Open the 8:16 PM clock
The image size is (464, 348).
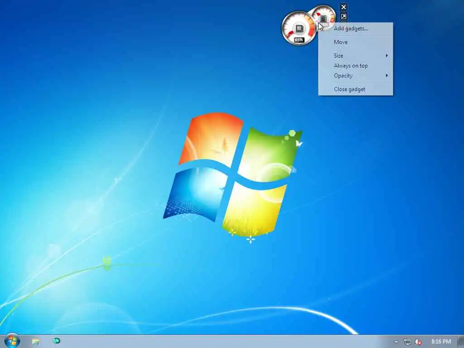coord(441,342)
